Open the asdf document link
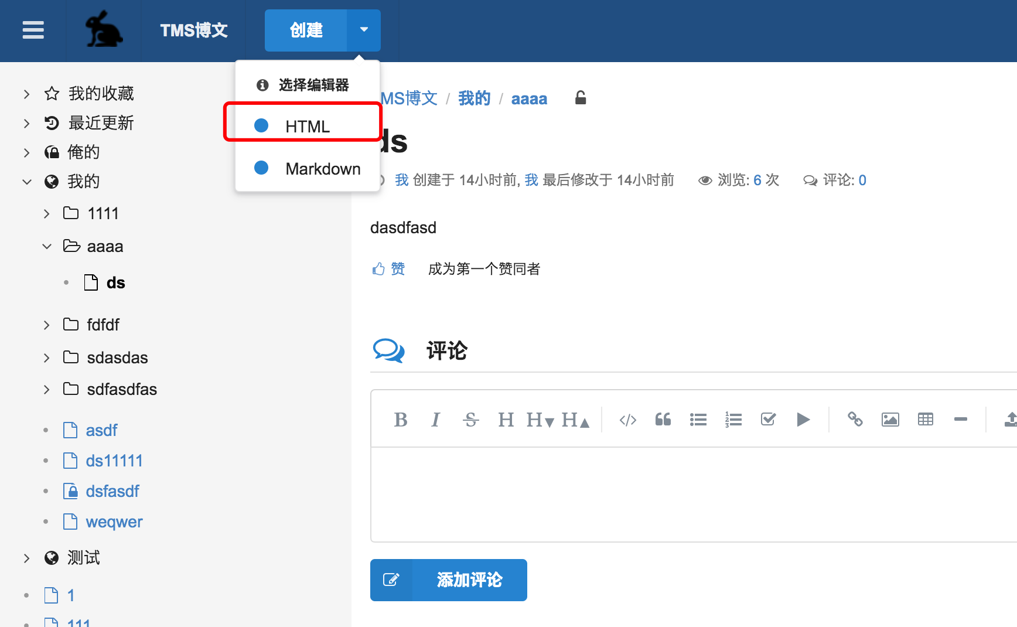The width and height of the screenshot is (1017, 627). (x=101, y=430)
